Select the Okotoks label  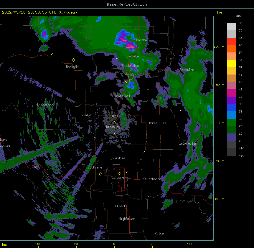click(121, 206)
